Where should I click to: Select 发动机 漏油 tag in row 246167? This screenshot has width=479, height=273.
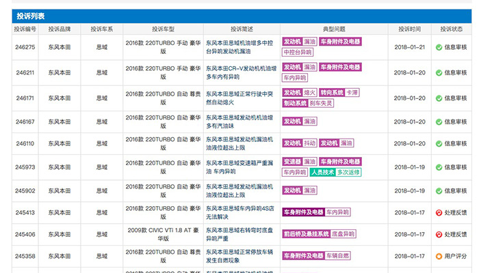300,121
